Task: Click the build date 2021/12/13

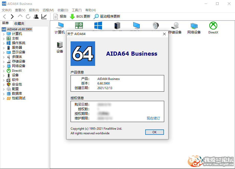Action: click(x=105, y=88)
